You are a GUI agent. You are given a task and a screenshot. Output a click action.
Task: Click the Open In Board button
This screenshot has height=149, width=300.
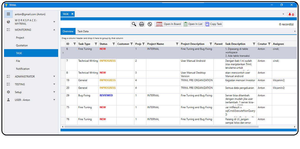[x=169, y=24]
